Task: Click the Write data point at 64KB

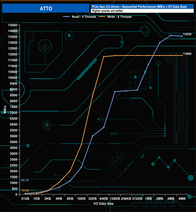Action: pos(104,57)
